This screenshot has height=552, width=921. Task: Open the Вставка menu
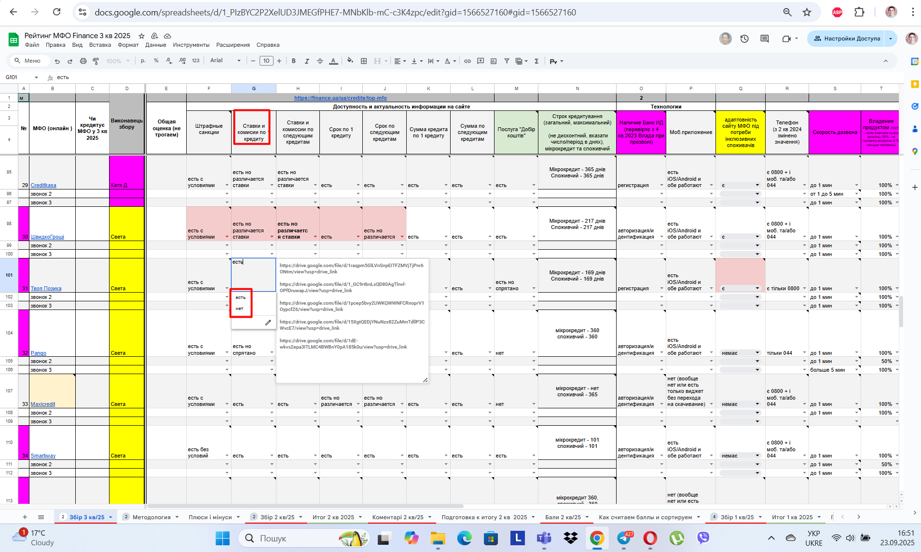(100, 45)
